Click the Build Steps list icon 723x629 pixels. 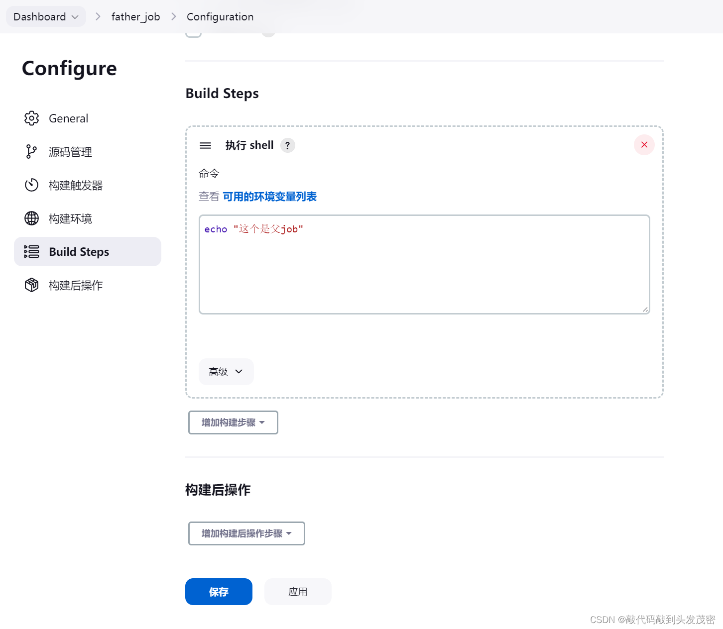click(31, 252)
